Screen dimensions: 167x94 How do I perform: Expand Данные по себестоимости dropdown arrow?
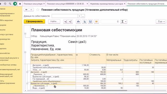pyautogui.click(x=79, y=16)
